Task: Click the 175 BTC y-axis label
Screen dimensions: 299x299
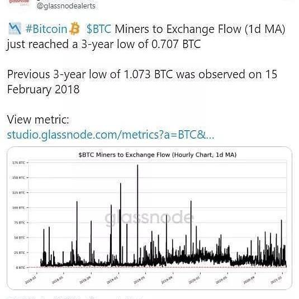Action: [x=18, y=163]
